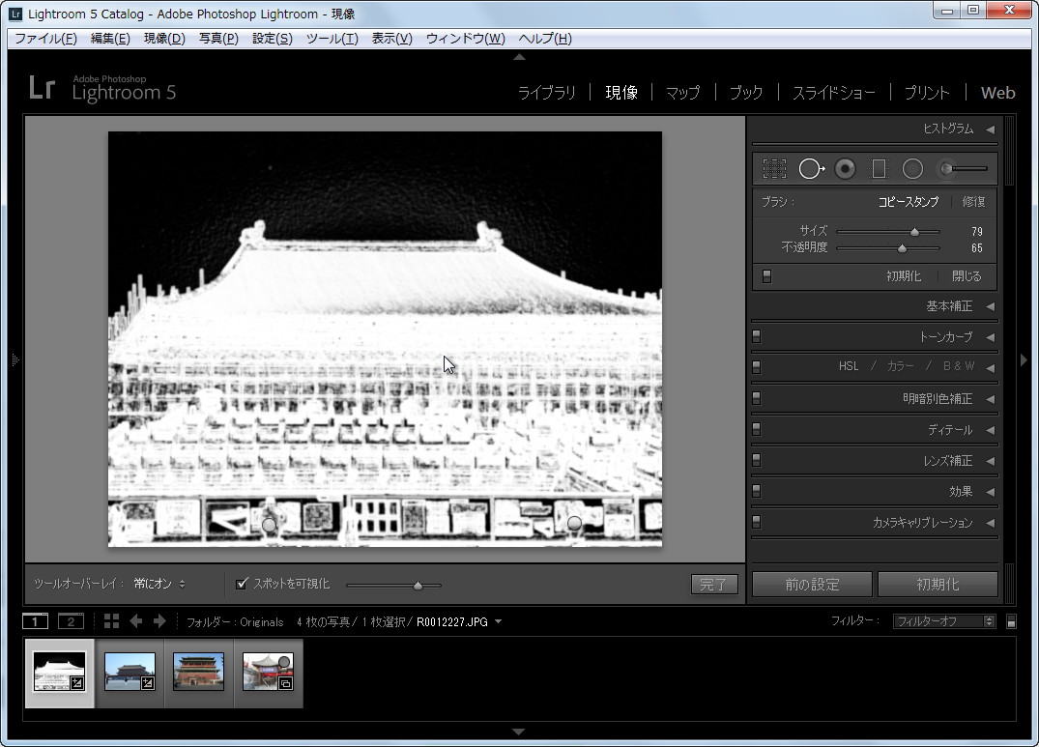
Task: Uncheck スポットを可視化 checkbox
Action: click(242, 584)
